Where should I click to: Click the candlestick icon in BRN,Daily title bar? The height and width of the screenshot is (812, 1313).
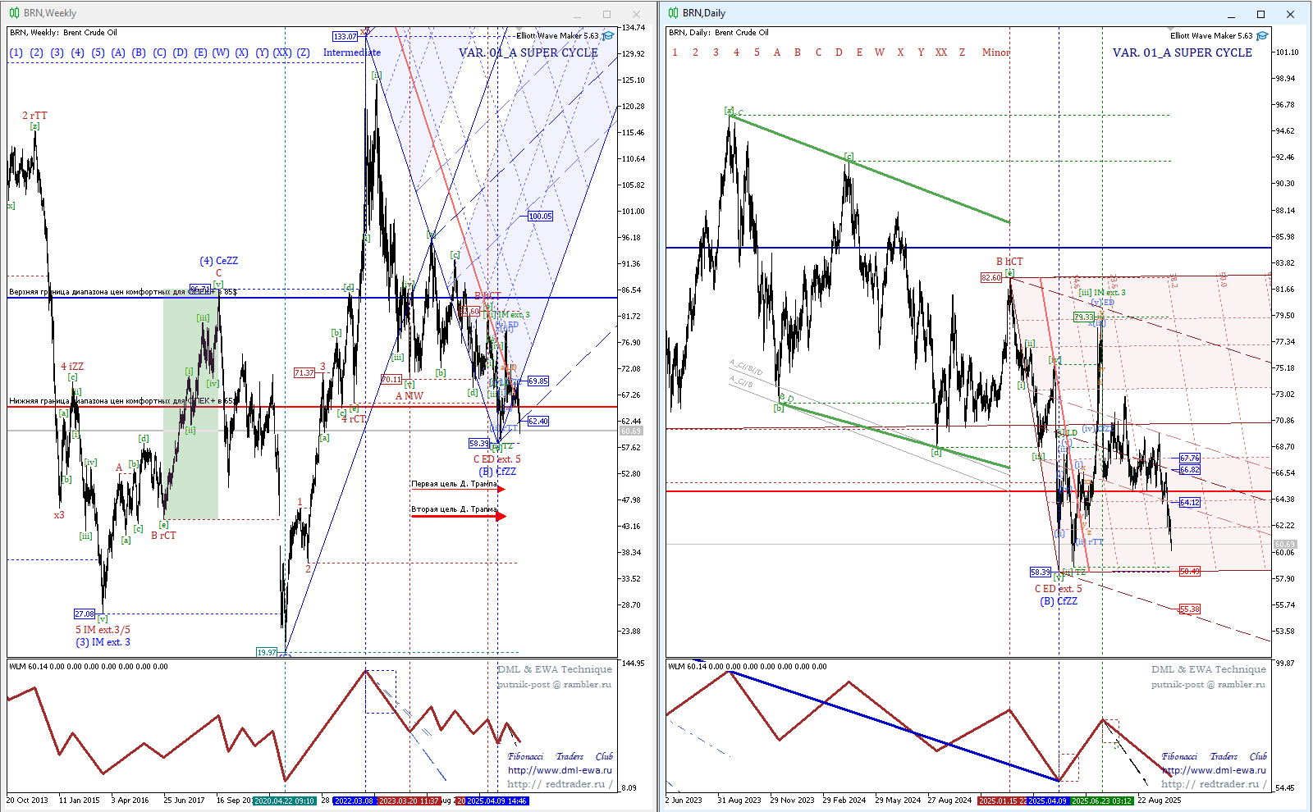click(x=673, y=13)
